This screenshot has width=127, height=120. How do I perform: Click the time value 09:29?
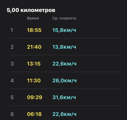(x=34, y=97)
